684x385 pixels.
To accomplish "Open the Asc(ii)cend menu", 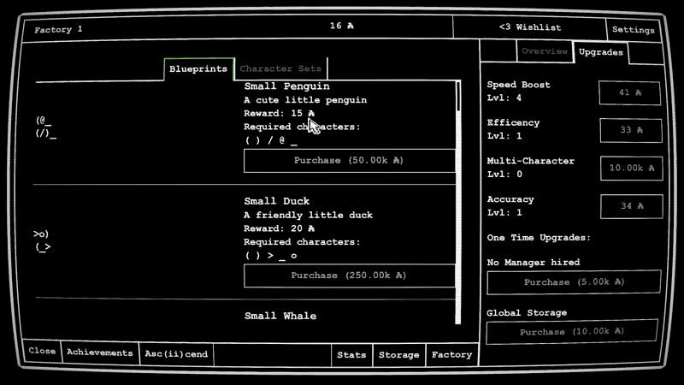I will 176,354.
